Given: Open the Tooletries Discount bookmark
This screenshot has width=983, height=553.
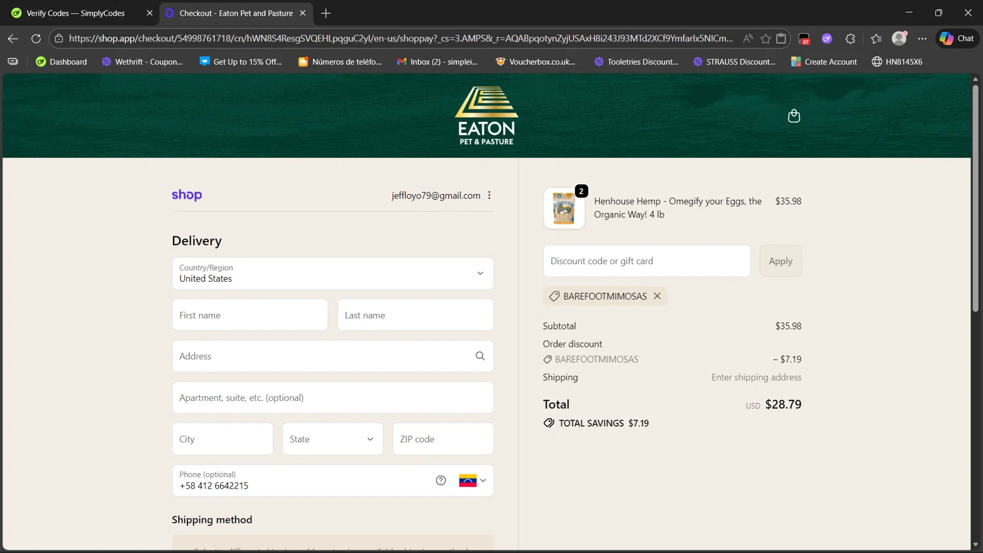Looking at the screenshot, I should (x=636, y=62).
